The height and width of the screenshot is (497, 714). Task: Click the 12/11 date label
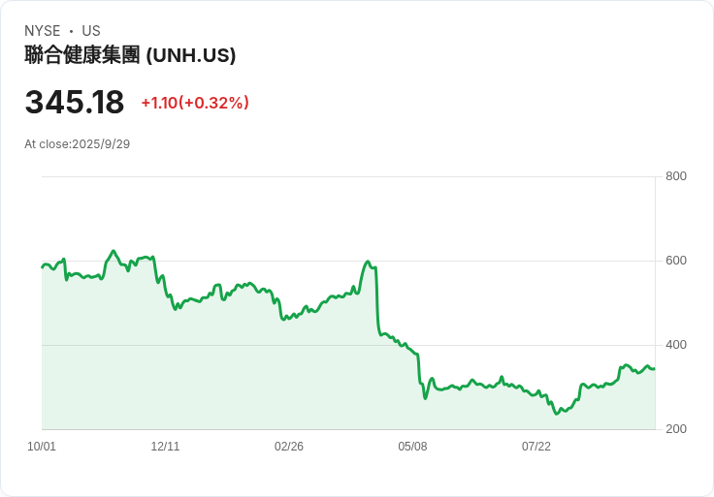[x=165, y=447]
